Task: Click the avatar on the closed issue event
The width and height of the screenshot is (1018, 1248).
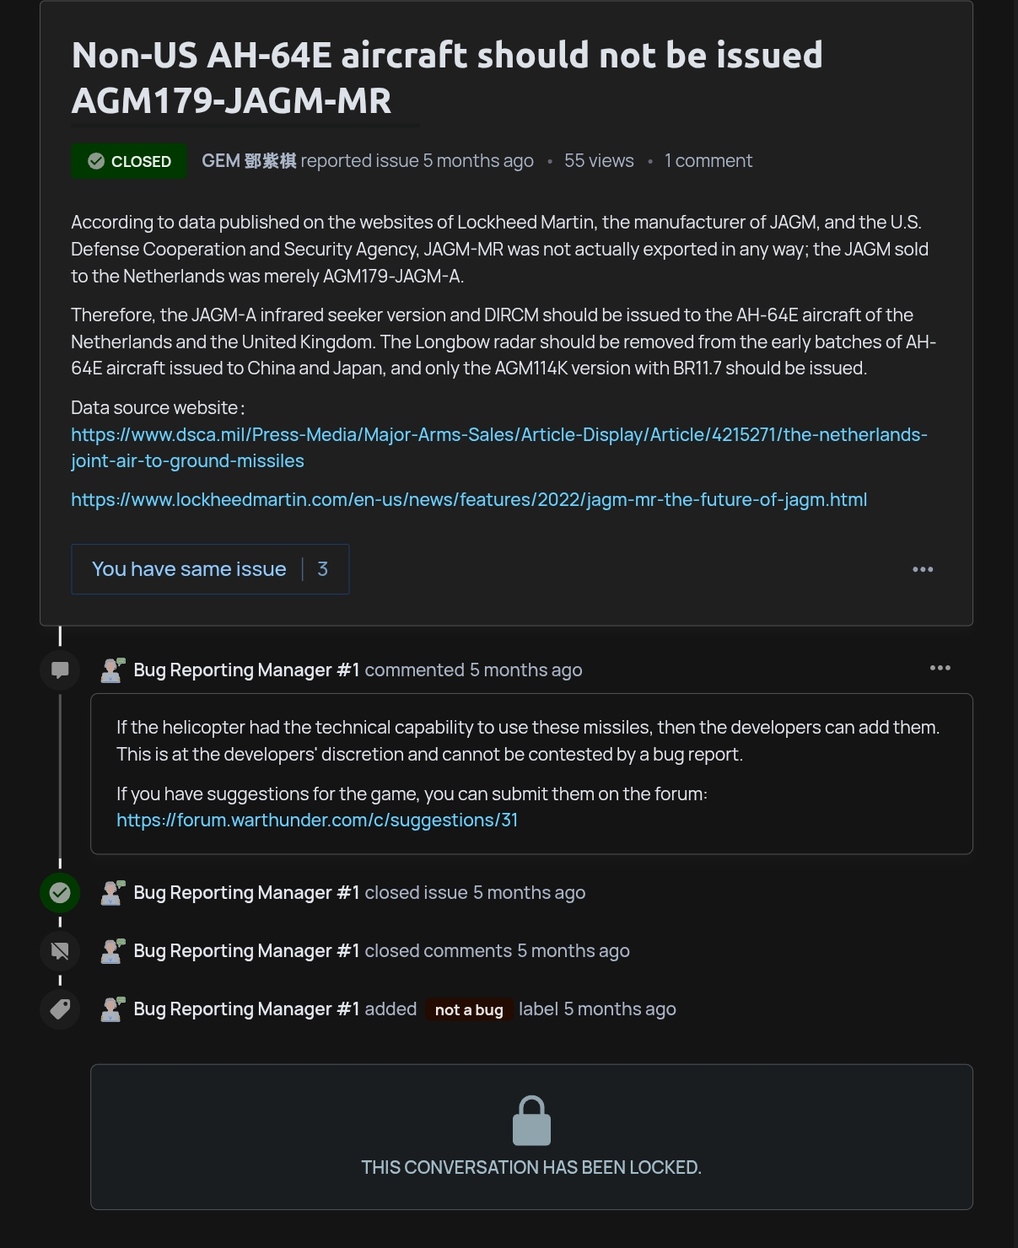Action: pyautogui.click(x=112, y=893)
